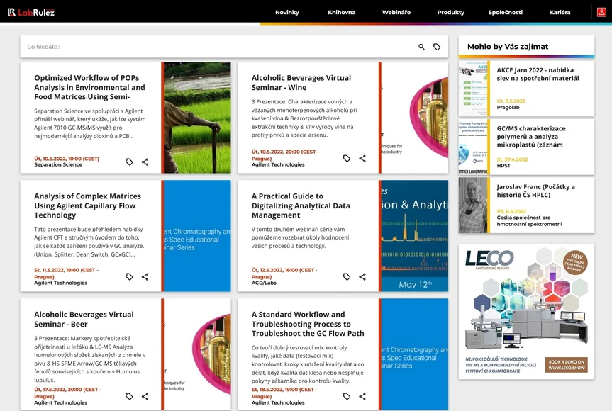This screenshot has height=411, width=612.
Task: Click the tag icon on the Wine seminar card
Action: [x=347, y=158]
